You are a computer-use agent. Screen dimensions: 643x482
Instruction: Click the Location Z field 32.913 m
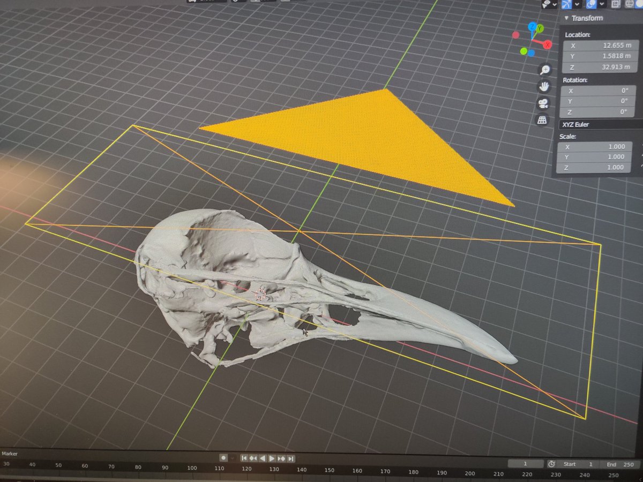tap(600, 67)
